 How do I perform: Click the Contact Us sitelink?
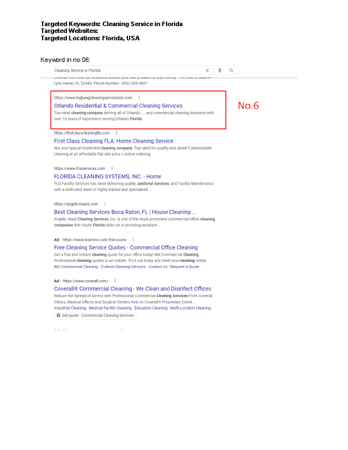tap(158, 267)
